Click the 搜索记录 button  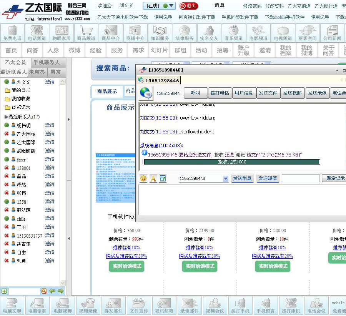pyautogui.click(x=334, y=178)
